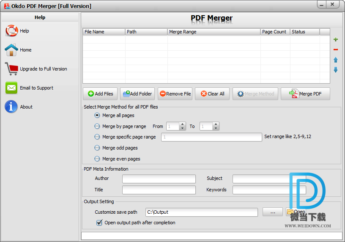The image size is (345, 242).
Task: Open the output folder with Open button
Action: click(296, 212)
